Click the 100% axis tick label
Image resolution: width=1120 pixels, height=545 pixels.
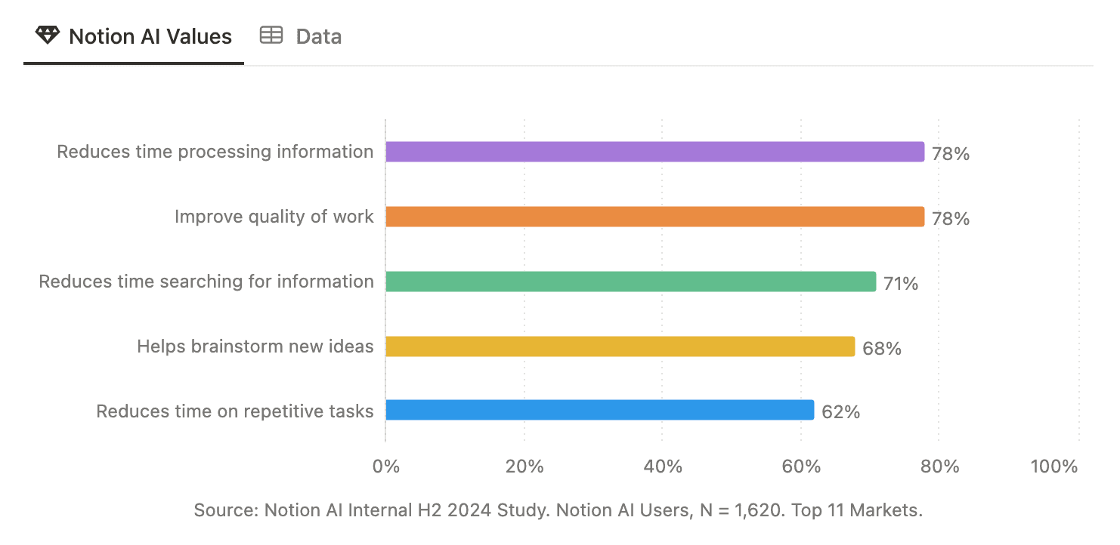click(1055, 466)
